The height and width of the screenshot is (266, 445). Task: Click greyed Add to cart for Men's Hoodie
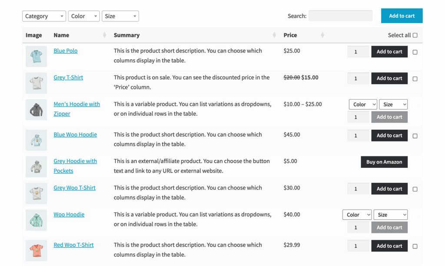click(389, 117)
